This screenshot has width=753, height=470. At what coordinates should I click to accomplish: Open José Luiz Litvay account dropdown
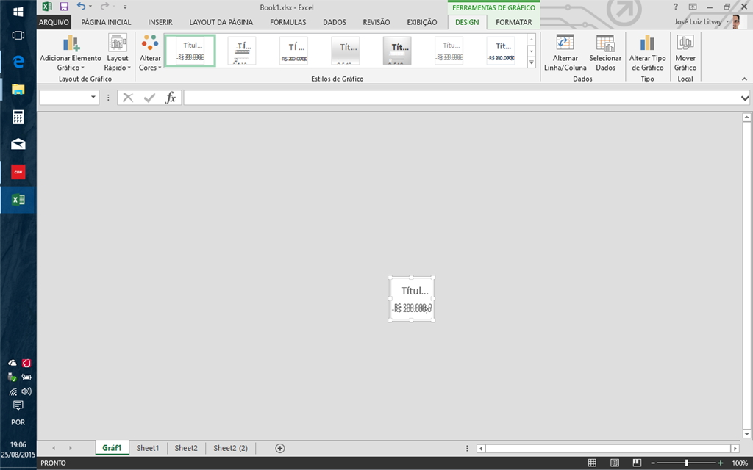702,21
